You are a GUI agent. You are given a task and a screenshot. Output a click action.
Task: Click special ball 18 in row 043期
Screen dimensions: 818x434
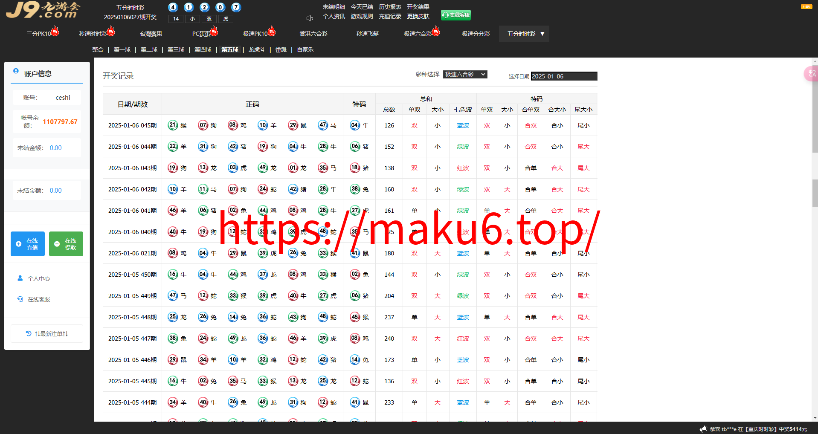click(x=355, y=168)
